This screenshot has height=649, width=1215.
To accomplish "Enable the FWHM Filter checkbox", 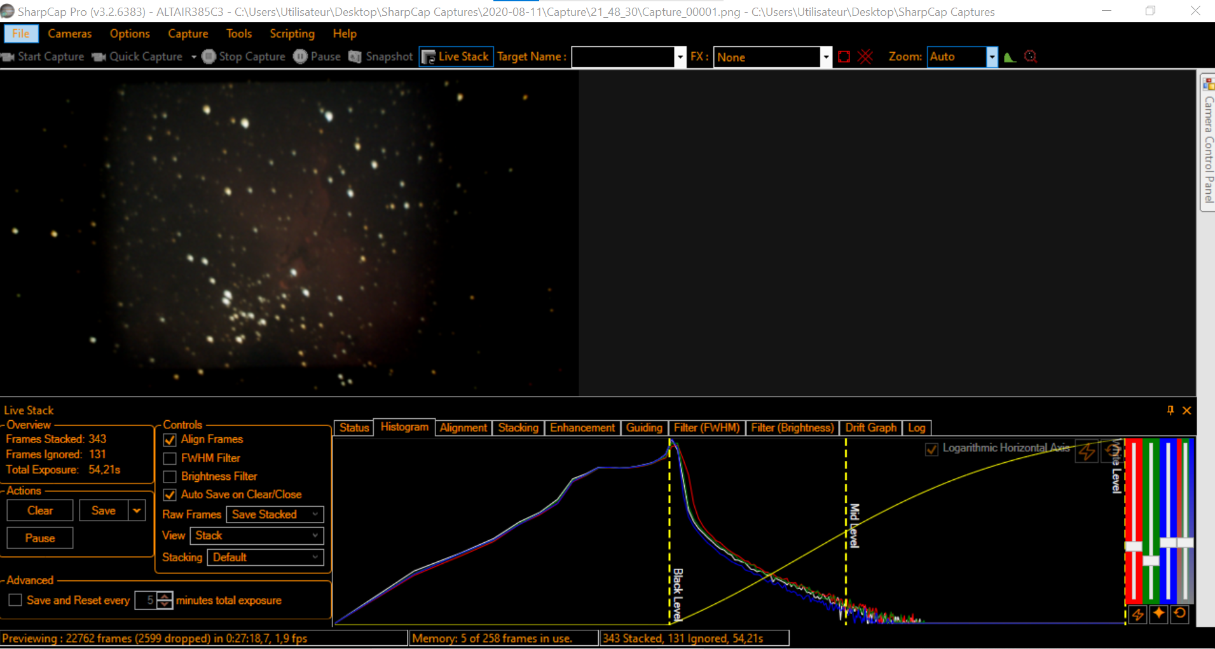I will coord(170,458).
